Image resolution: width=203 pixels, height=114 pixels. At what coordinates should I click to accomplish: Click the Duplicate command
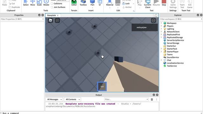pos(14,7)
